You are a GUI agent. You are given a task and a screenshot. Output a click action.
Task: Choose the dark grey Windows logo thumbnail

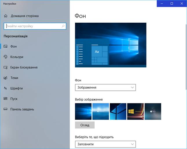point(153,112)
